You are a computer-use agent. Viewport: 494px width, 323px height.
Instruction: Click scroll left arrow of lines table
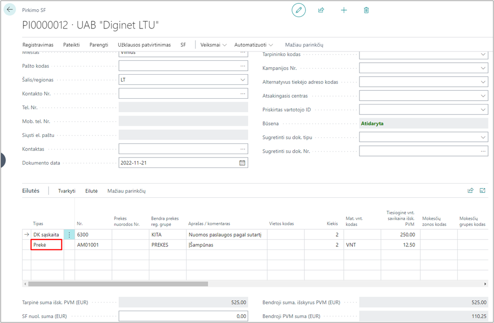pos(25,284)
